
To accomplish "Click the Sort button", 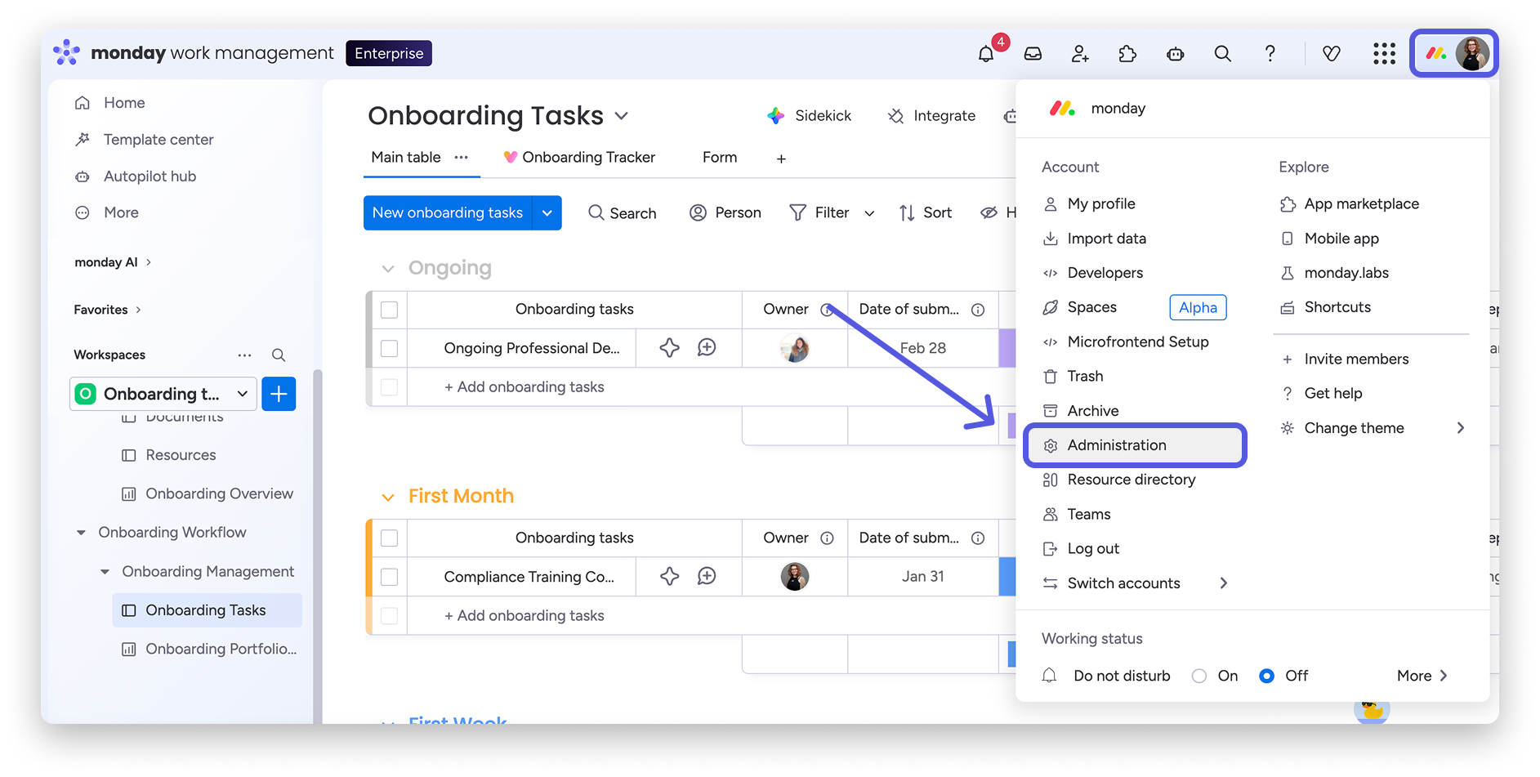I will click(926, 213).
